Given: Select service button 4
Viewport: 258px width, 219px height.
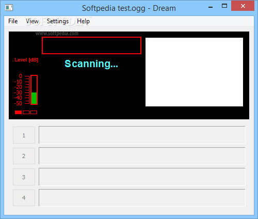Looking at the screenshot, I should pyautogui.click(x=24, y=198).
